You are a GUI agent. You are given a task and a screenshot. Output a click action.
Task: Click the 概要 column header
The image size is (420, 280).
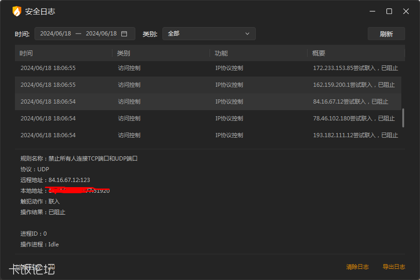click(x=319, y=53)
